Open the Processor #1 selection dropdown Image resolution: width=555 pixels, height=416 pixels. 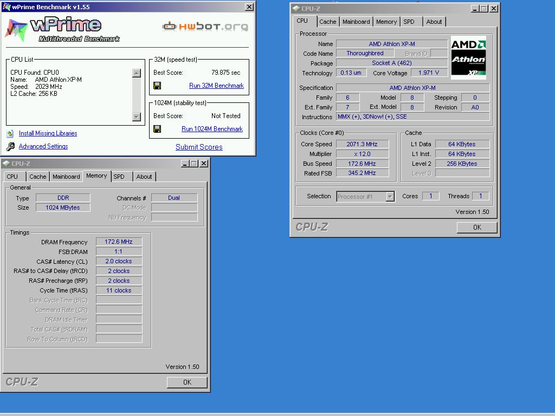(390, 197)
